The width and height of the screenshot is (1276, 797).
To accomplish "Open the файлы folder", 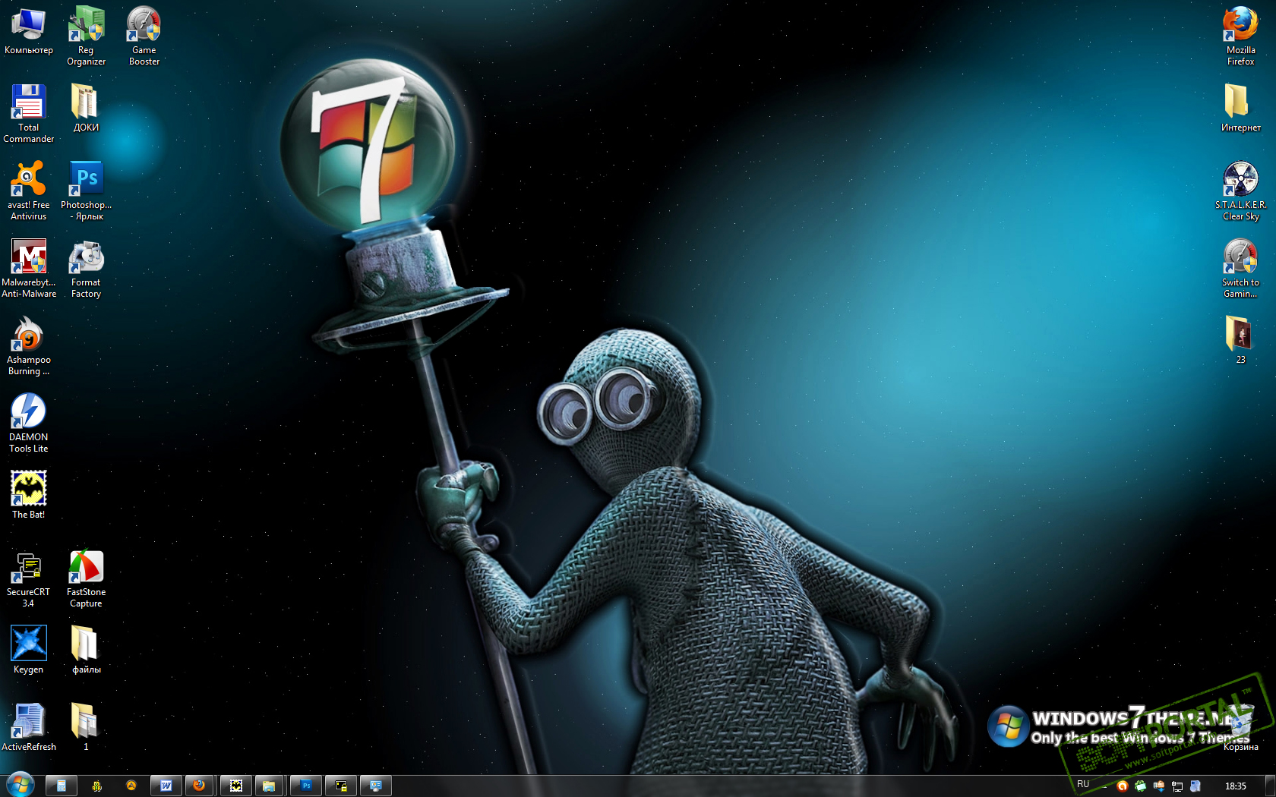I will (86, 650).
